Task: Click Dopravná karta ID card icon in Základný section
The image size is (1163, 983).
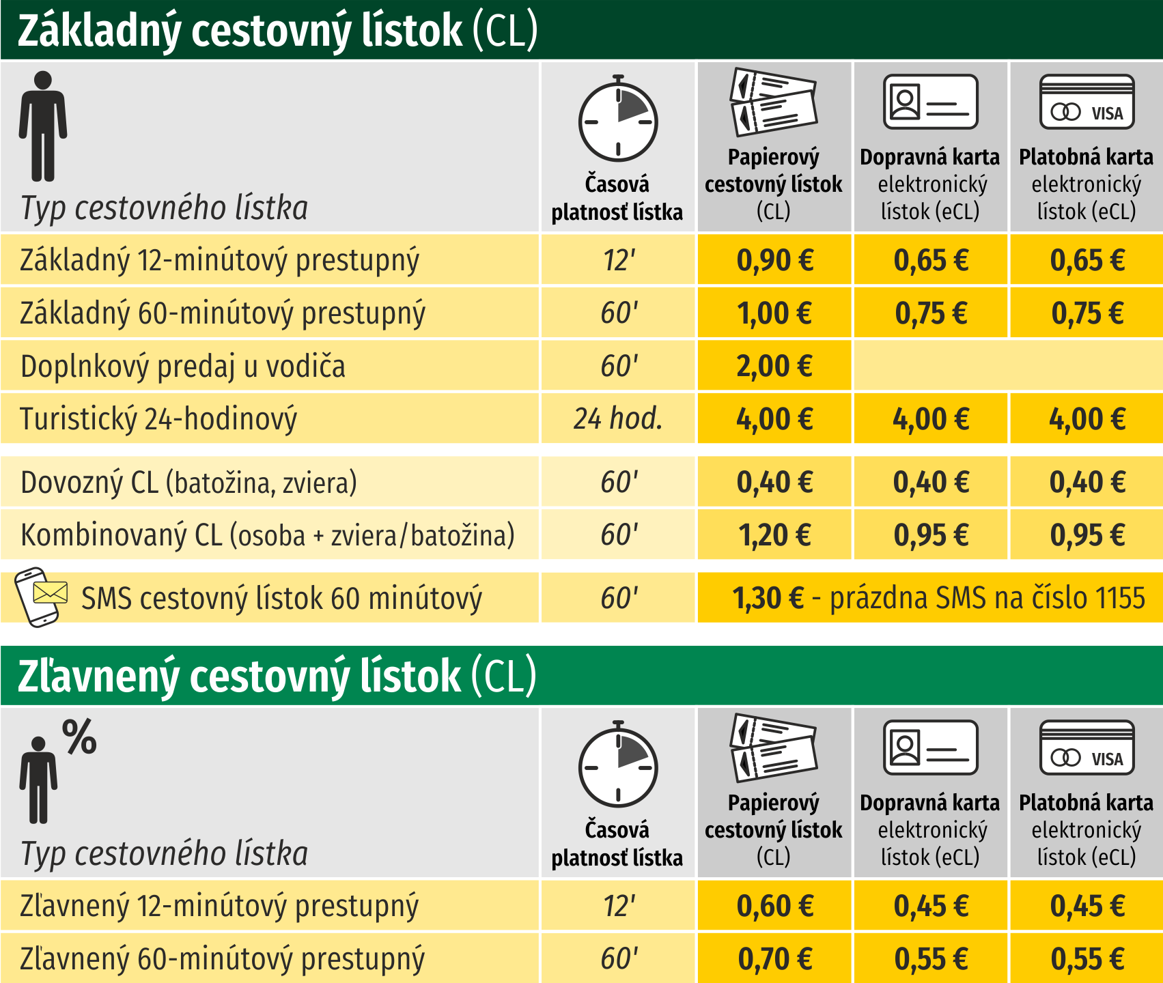Action: tap(930, 102)
